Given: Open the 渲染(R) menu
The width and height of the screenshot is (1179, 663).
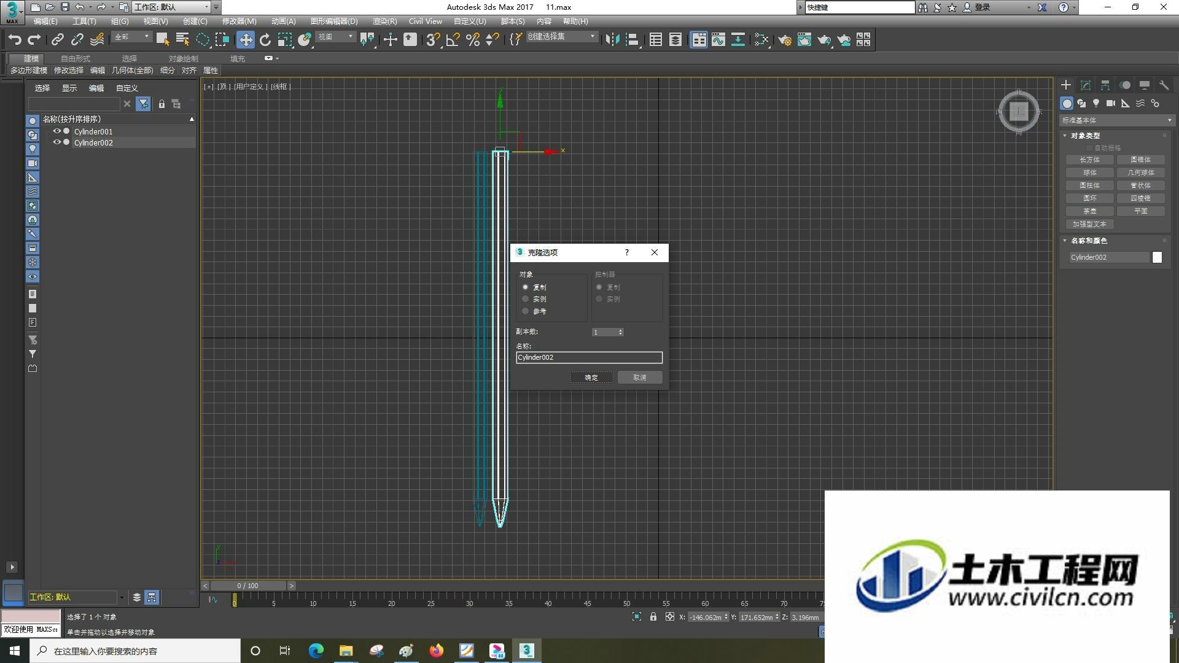Looking at the screenshot, I should point(384,21).
